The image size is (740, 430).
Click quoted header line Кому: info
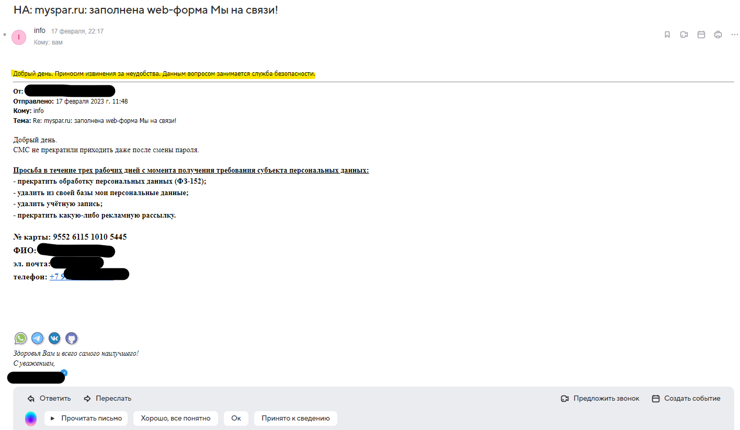click(x=29, y=111)
